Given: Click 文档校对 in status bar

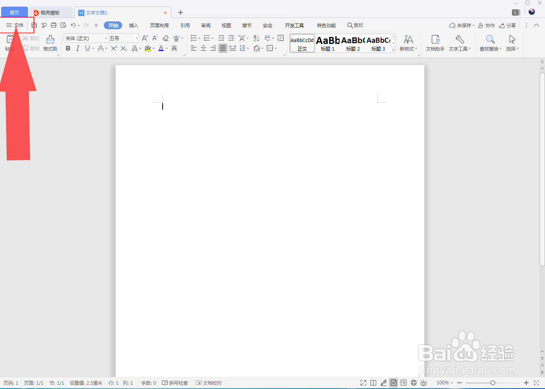Looking at the screenshot, I should pos(209,383).
